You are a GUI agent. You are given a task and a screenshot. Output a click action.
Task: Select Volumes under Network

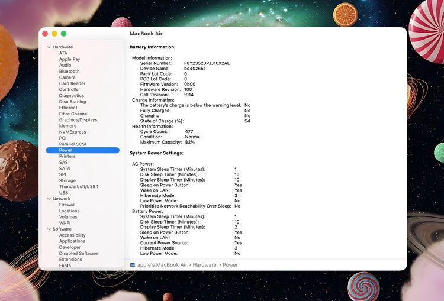68,217
